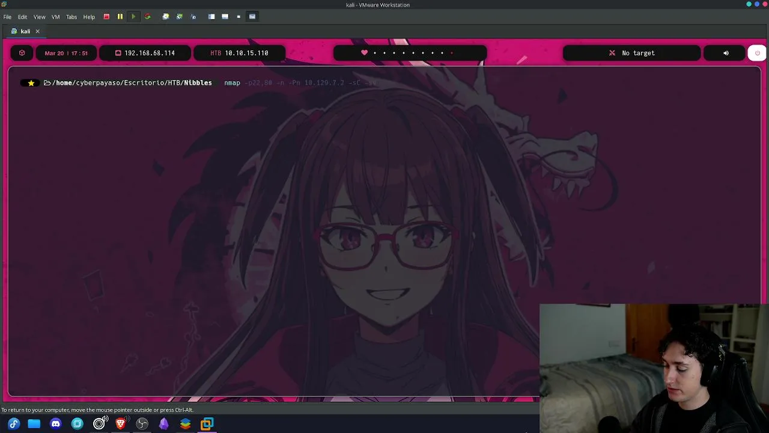Viewport: 769px width, 433px height.
Task: Click the Mar 20 date and time widget
Action: pos(66,53)
